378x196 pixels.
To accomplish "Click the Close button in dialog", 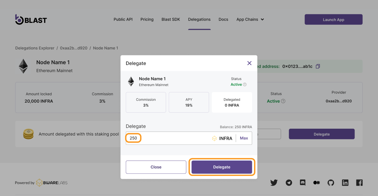I will coord(156,167).
